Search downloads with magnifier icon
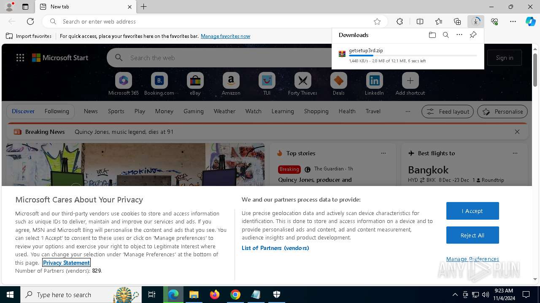540x303 pixels. (x=445, y=35)
